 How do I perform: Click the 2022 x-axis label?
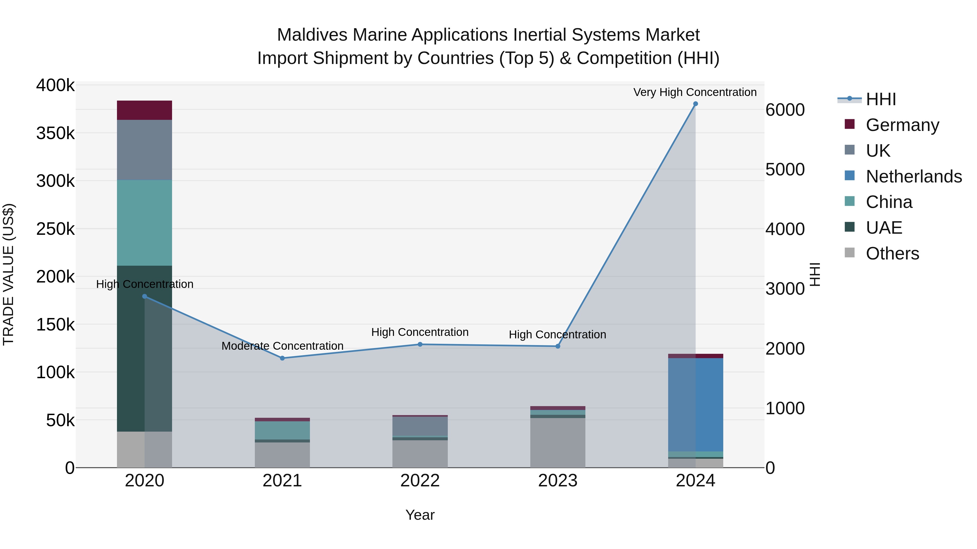click(x=420, y=481)
